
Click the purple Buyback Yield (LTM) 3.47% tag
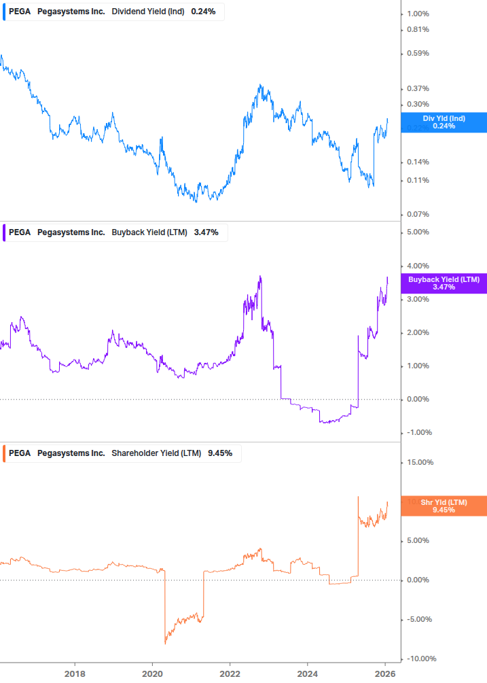click(444, 283)
